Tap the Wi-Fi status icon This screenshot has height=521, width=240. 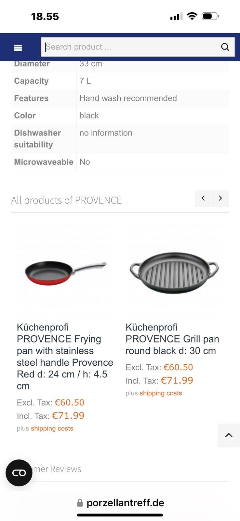(x=192, y=16)
